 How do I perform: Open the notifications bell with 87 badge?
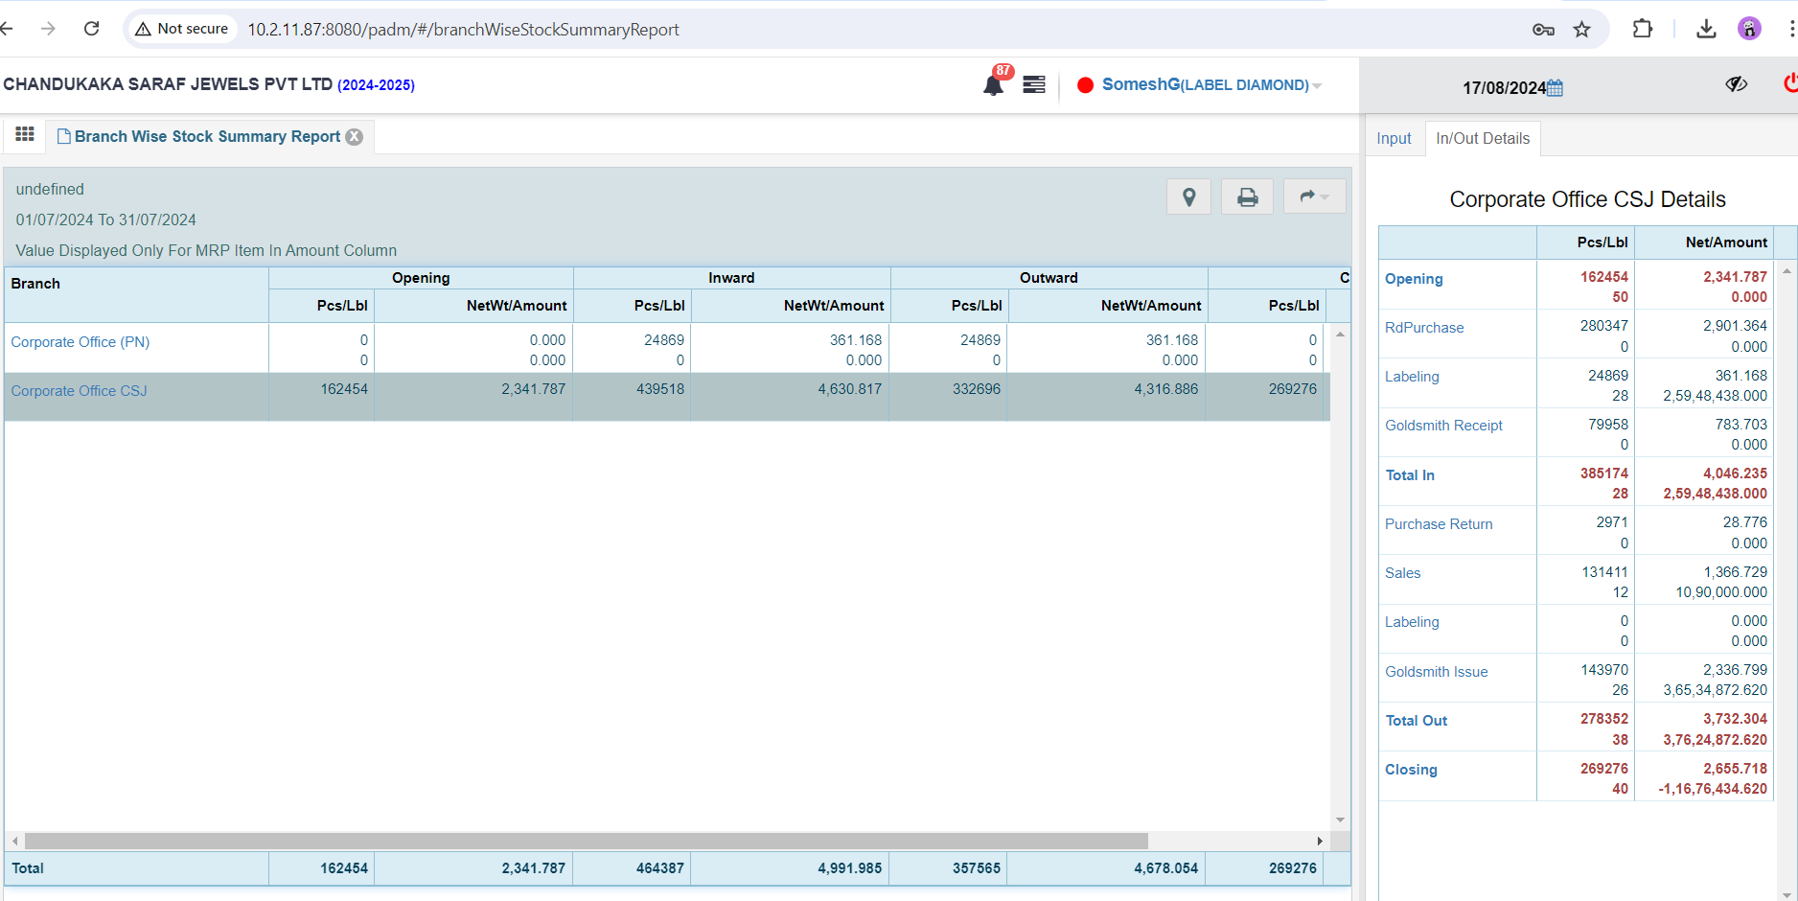[994, 84]
